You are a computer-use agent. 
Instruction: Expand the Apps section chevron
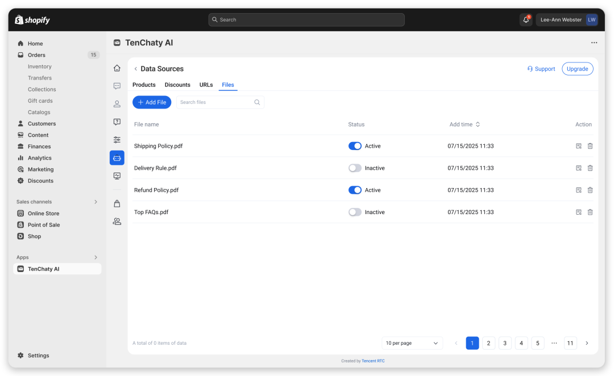point(96,257)
